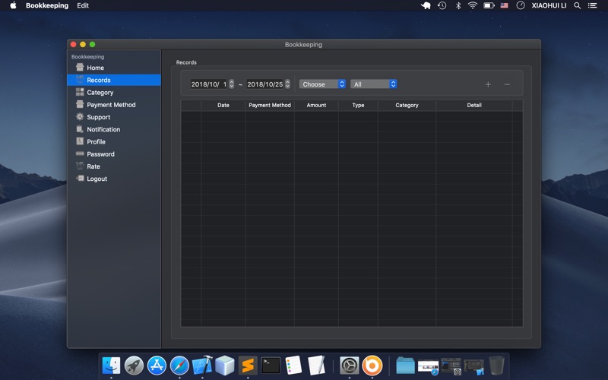
Task: Open the Edit menu
Action: coord(83,5)
